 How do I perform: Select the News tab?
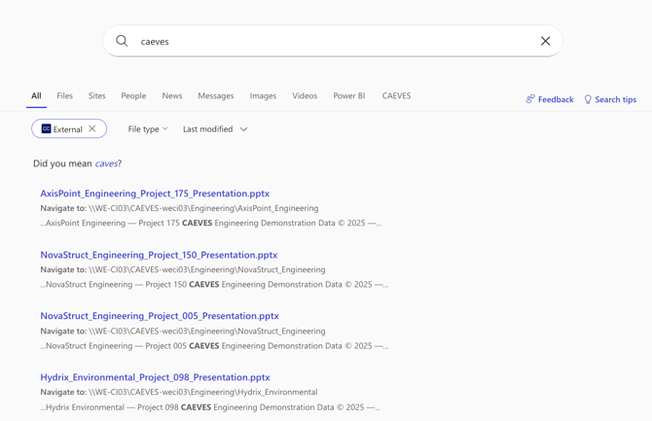pyautogui.click(x=172, y=95)
